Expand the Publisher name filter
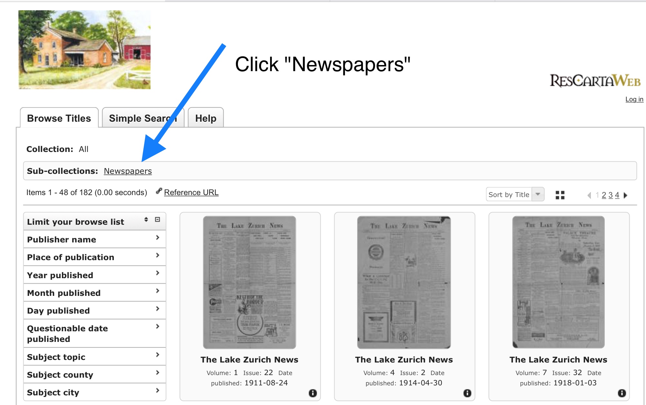This screenshot has width=646, height=405. tap(95, 239)
